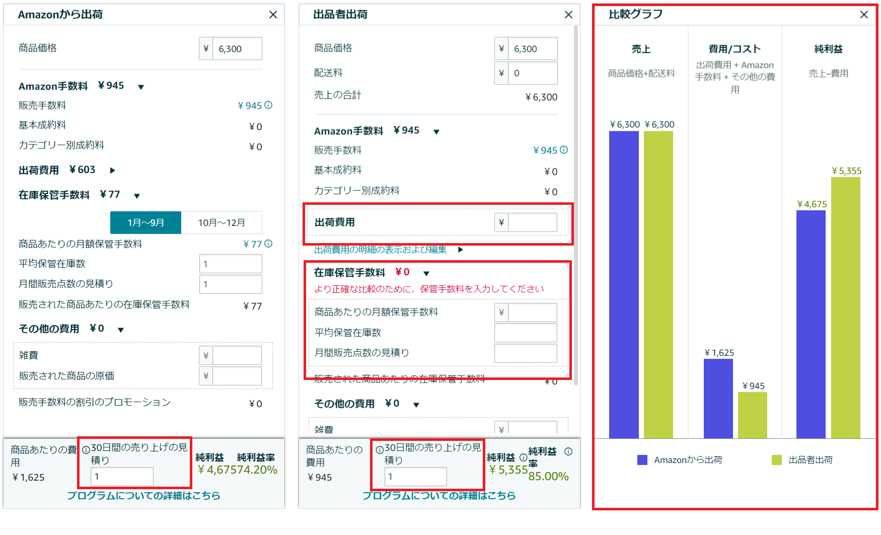Click green 出品者出荷 legend swatch
881x535 pixels.
(x=777, y=460)
